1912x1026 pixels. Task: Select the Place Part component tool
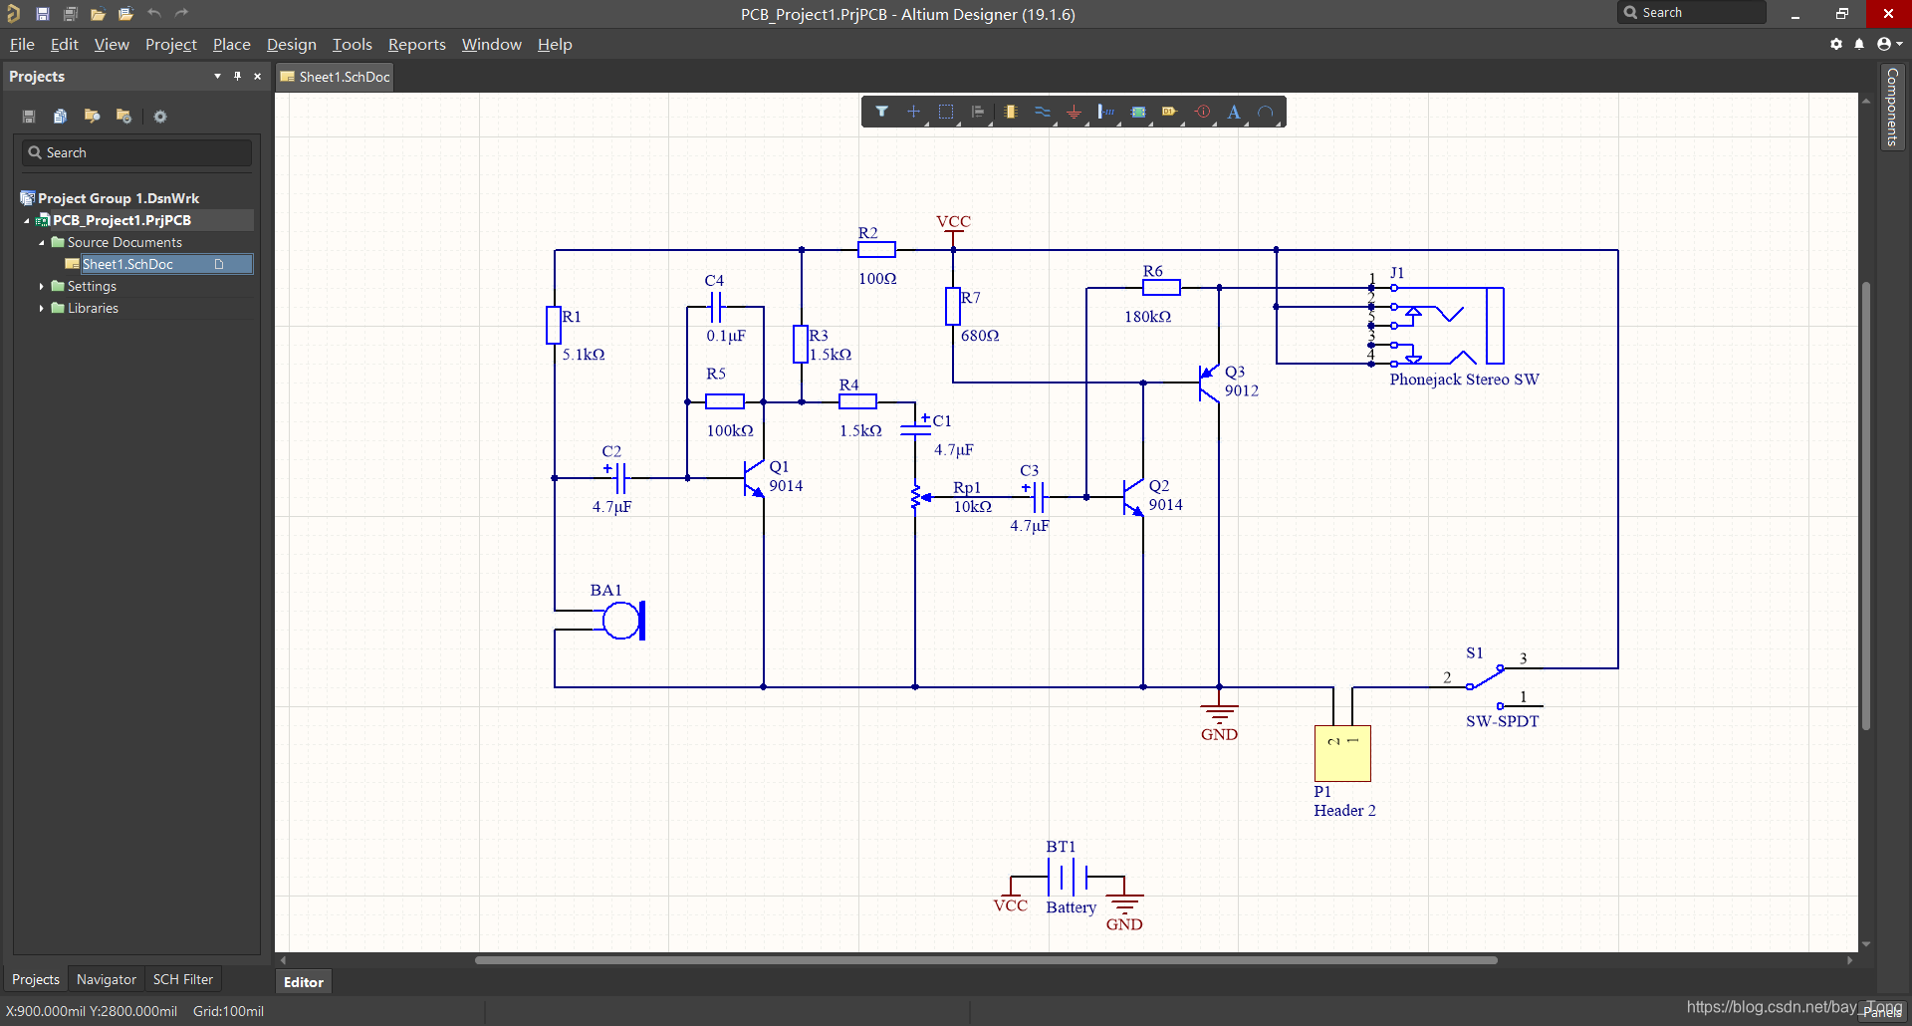1011,112
